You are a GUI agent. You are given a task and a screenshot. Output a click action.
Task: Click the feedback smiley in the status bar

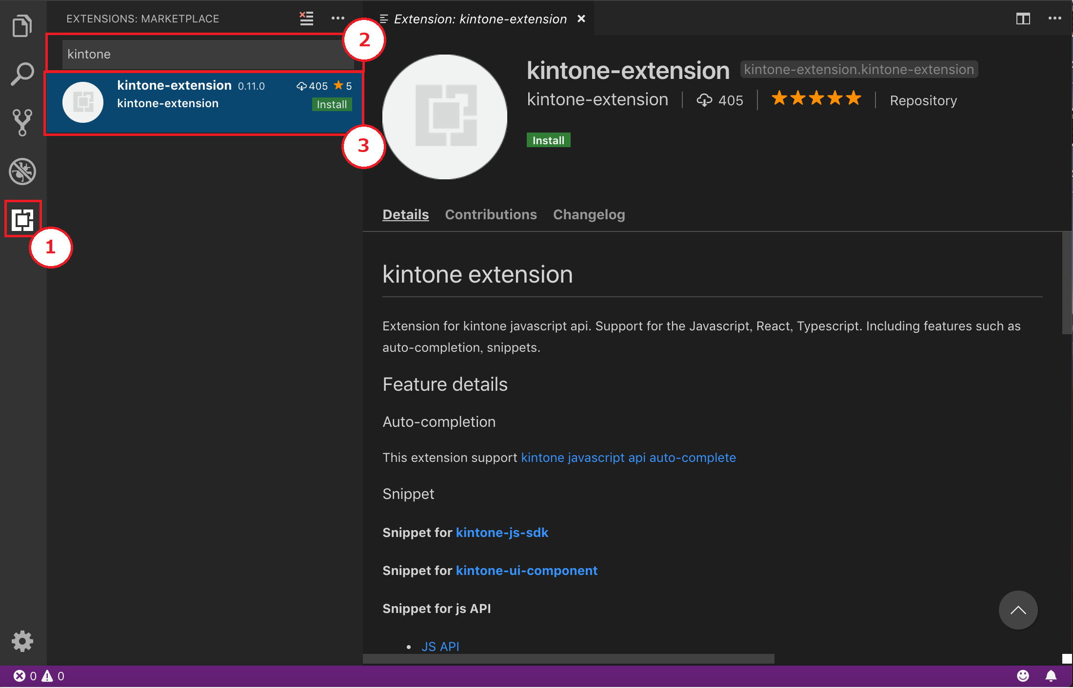click(1023, 676)
